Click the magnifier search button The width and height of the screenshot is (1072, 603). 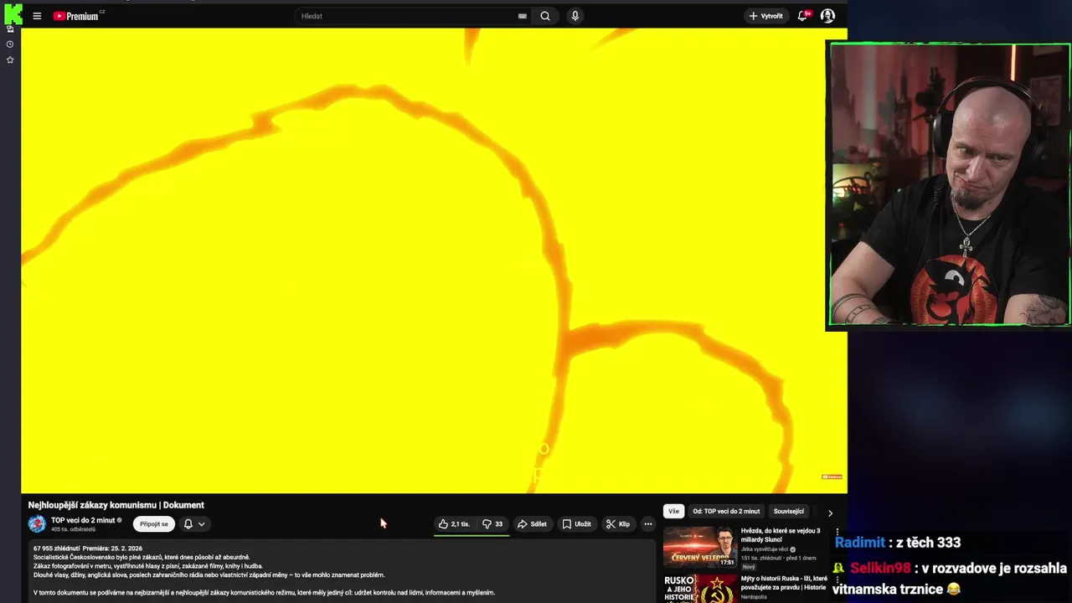(x=545, y=16)
